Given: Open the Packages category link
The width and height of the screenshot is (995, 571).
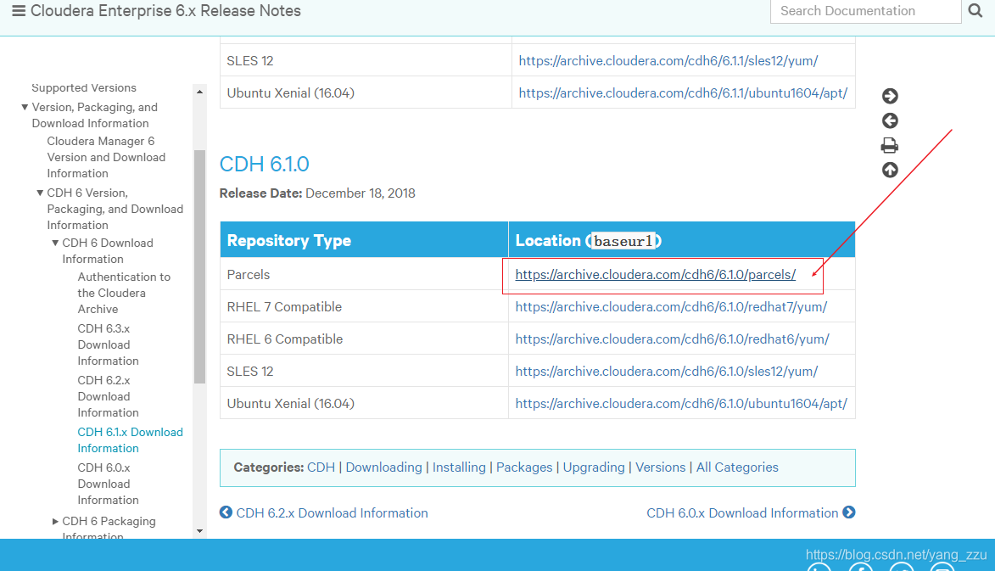Looking at the screenshot, I should click(x=524, y=467).
